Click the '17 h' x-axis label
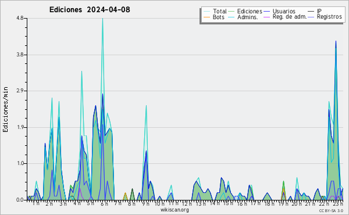This screenshot has height=215, width=349. 255,203
